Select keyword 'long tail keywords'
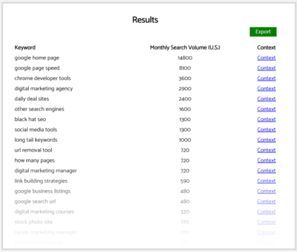This screenshot has height=252, width=297. 36,140
